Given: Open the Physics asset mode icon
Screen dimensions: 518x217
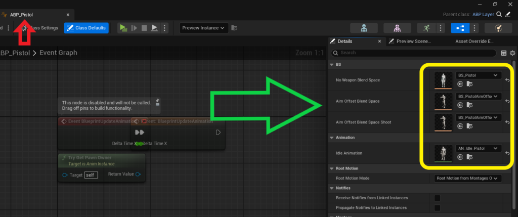Looking at the screenshot, I should 499,28.
